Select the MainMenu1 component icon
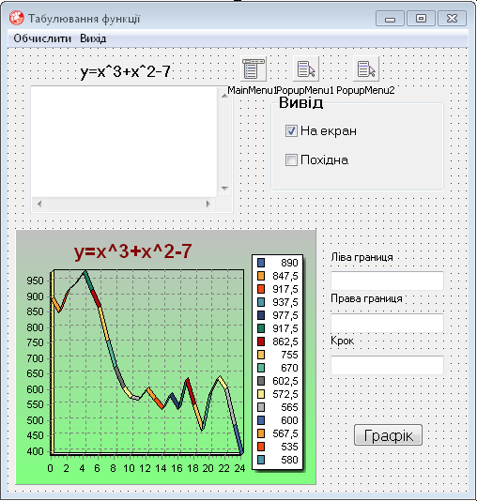 click(254, 69)
